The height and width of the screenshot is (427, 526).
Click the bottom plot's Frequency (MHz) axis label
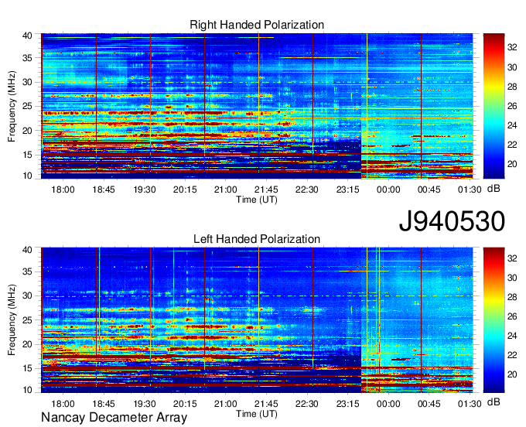pos(12,320)
